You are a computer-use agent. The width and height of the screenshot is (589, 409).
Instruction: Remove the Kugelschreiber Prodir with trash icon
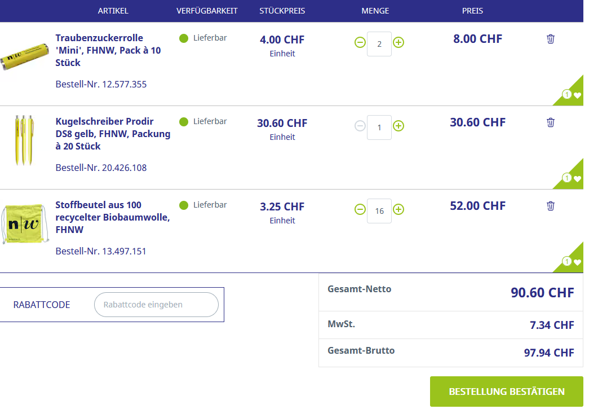(551, 122)
